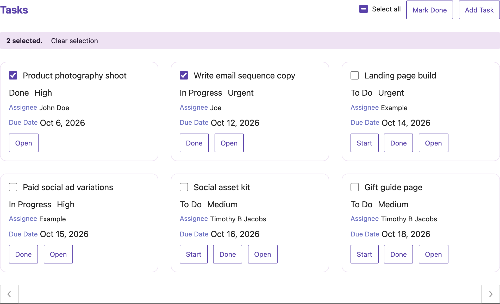Viewport: 500px width, 304px height.
Task: Click the 'Paid social ad variations' title
Action: pyautogui.click(x=68, y=187)
